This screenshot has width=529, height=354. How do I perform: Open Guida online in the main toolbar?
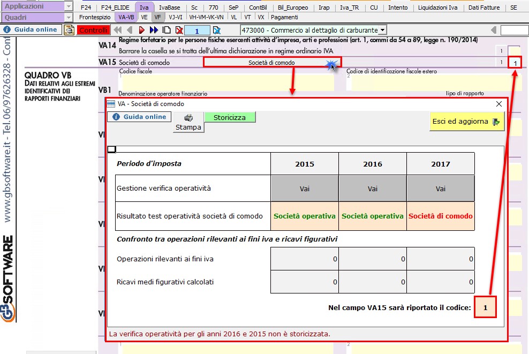click(31, 29)
